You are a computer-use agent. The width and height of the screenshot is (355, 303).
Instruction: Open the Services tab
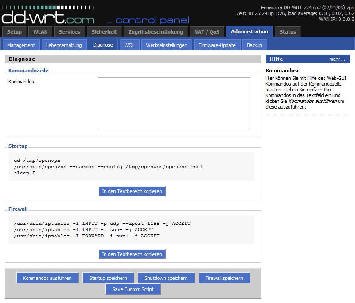point(70,32)
